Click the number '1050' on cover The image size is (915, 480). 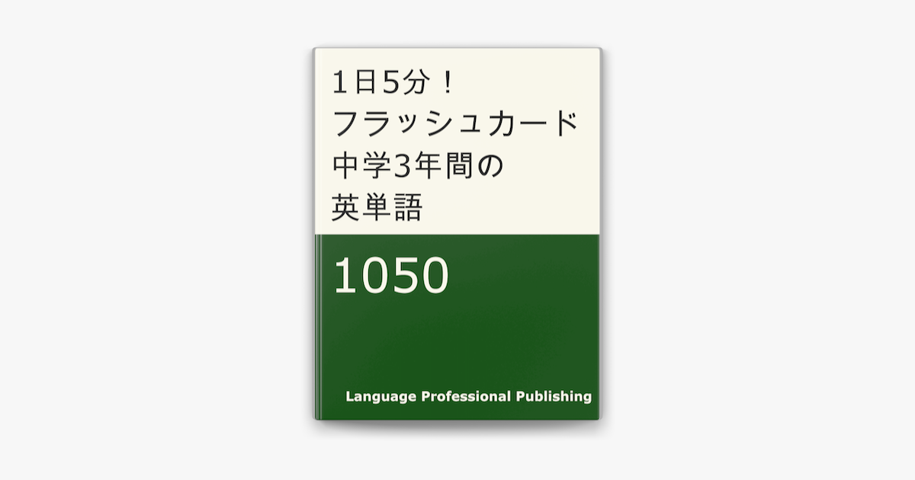pyautogui.click(x=390, y=276)
